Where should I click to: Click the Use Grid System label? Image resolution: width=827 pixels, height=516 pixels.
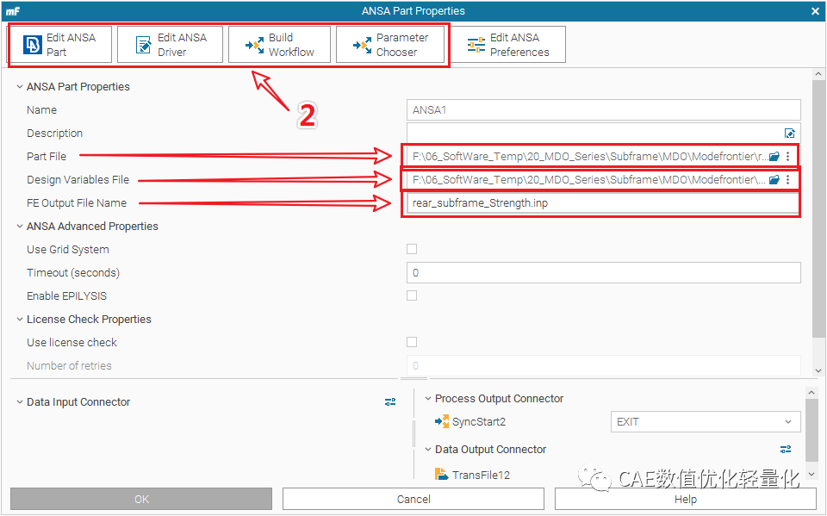(68, 250)
